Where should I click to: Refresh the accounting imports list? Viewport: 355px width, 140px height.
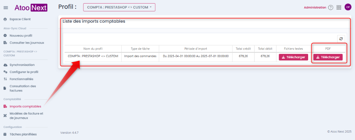coord(341,39)
